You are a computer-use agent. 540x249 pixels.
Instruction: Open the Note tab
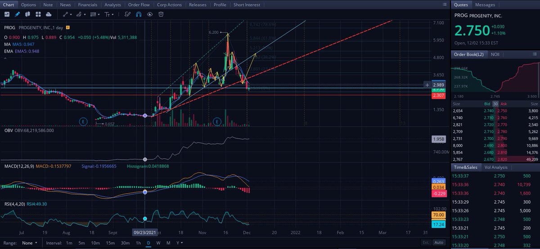48,4
